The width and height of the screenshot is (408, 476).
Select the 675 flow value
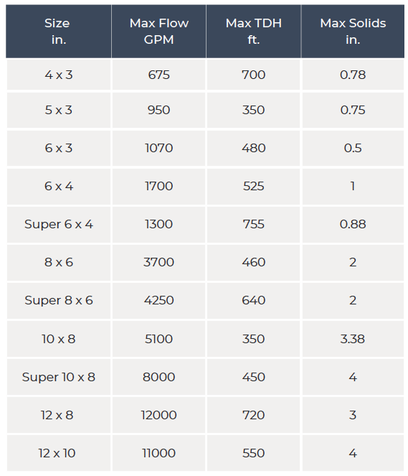coord(159,75)
